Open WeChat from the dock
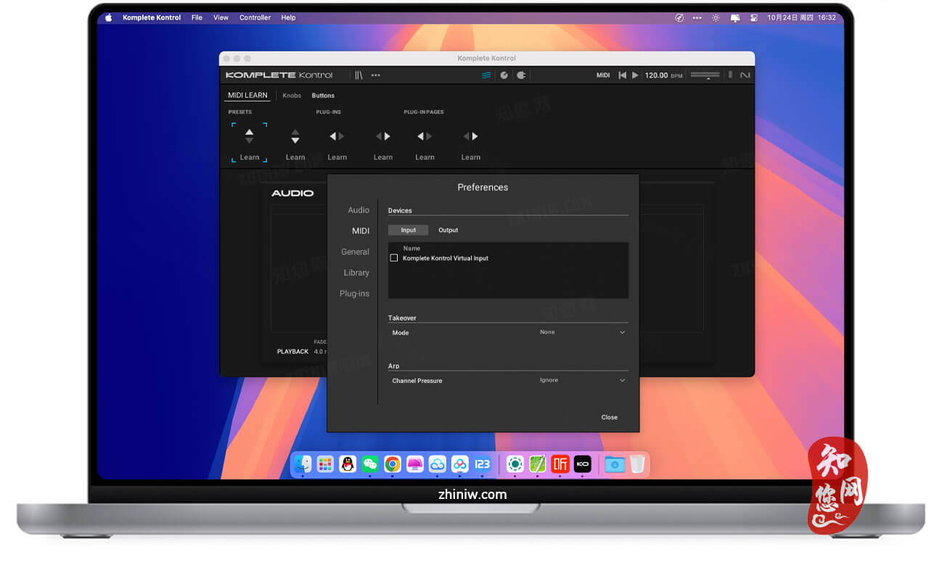Screen dimensions: 942x565 [370, 464]
